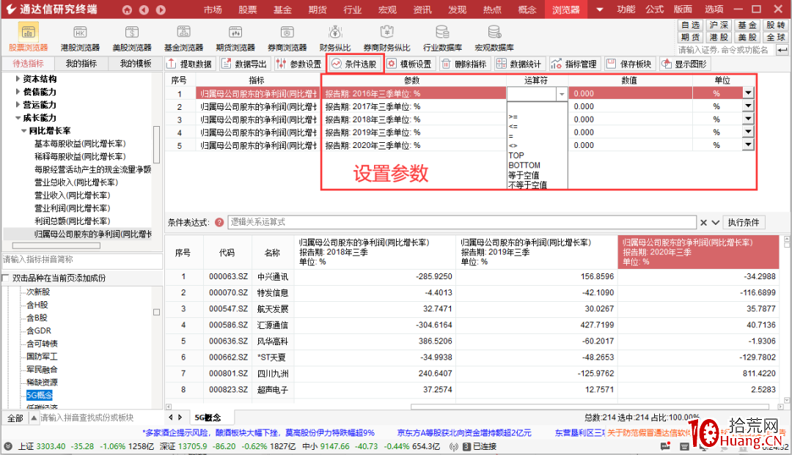792x455 pixels.
Task: Expand the 偿债能力 tree node
Action: [x=18, y=92]
